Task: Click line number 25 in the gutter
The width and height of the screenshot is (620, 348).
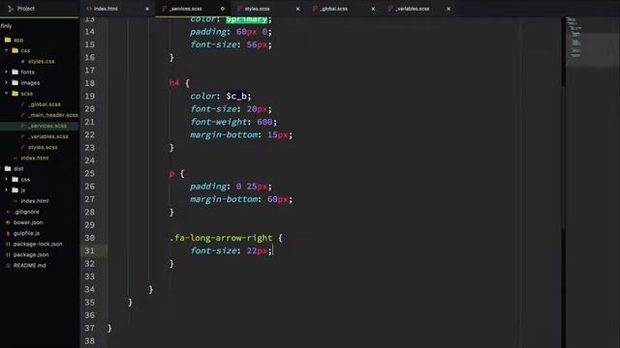Action: [x=90, y=173]
